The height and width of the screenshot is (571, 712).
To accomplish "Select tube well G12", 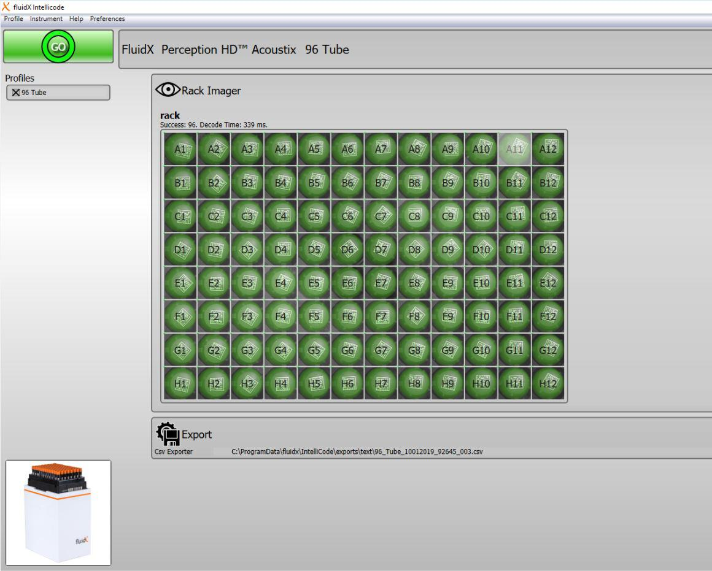I will 548,350.
